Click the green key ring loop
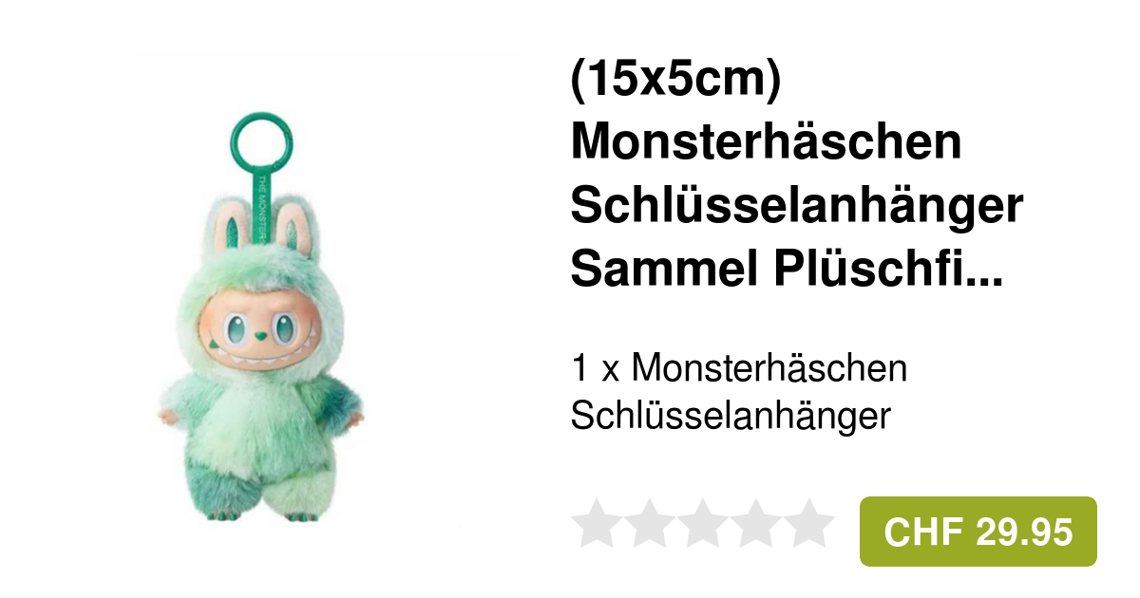The width and height of the screenshot is (1140, 598). (260, 142)
